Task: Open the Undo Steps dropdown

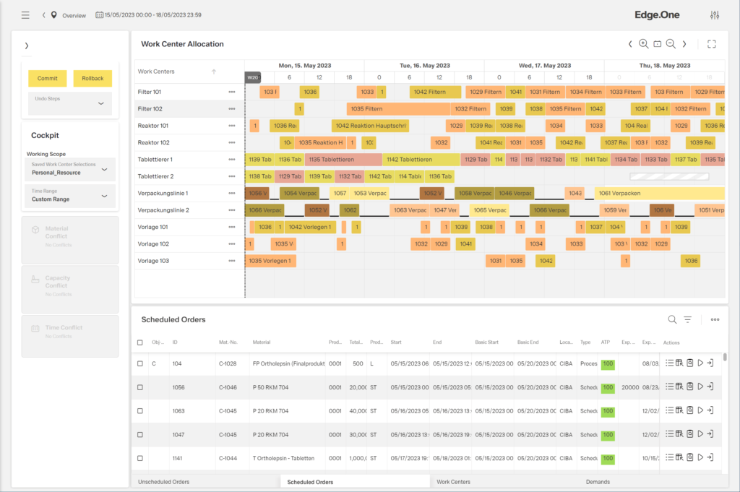Action: click(69, 103)
